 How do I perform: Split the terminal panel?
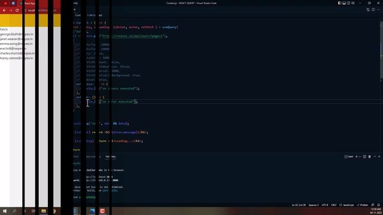(x=364, y=156)
